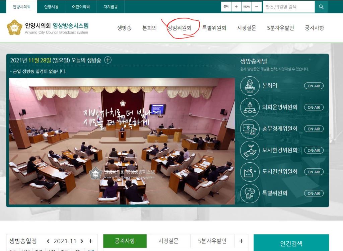This screenshot has height=251, width=343.
Task: Click the 보사환경위원회 plant-in-hand icon
Action: point(250,150)
